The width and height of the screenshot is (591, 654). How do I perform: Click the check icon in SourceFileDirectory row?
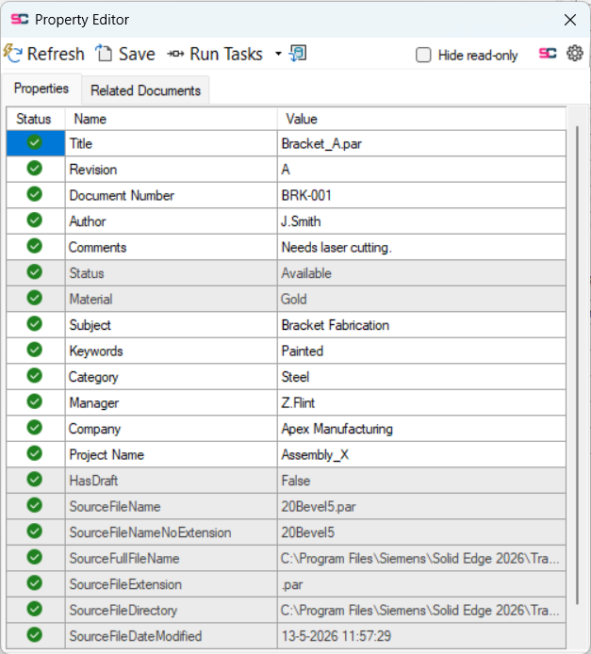pyautogui.click(x=35, y=609)
